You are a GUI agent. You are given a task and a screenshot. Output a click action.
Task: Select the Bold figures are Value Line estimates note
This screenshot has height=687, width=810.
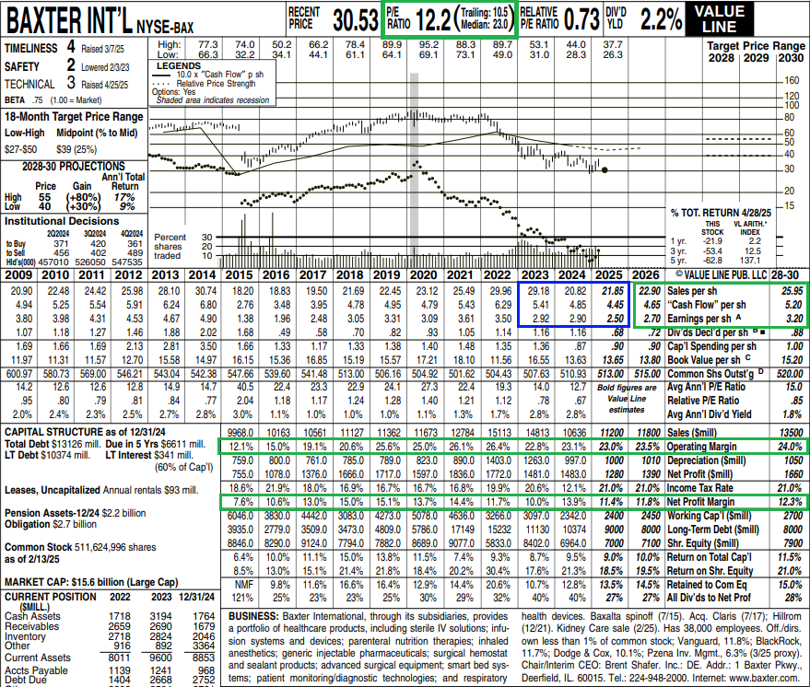click(627, 399)
